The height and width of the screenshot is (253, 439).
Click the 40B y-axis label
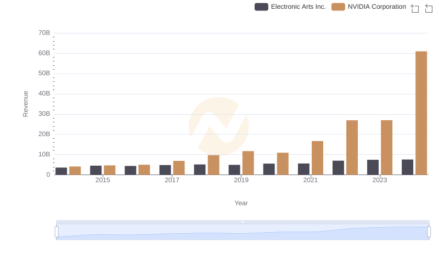(x=44, y=93)
